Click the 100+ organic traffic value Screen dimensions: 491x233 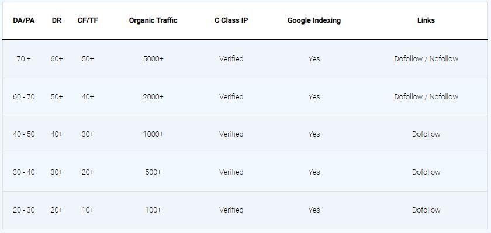click(153, 210)
